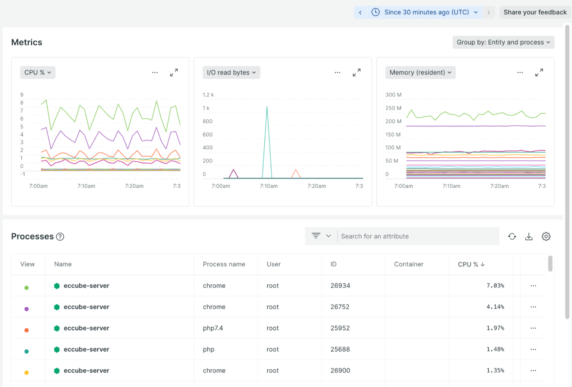
Task: Open row actions menu for process 26752
Action: [533, 307]
